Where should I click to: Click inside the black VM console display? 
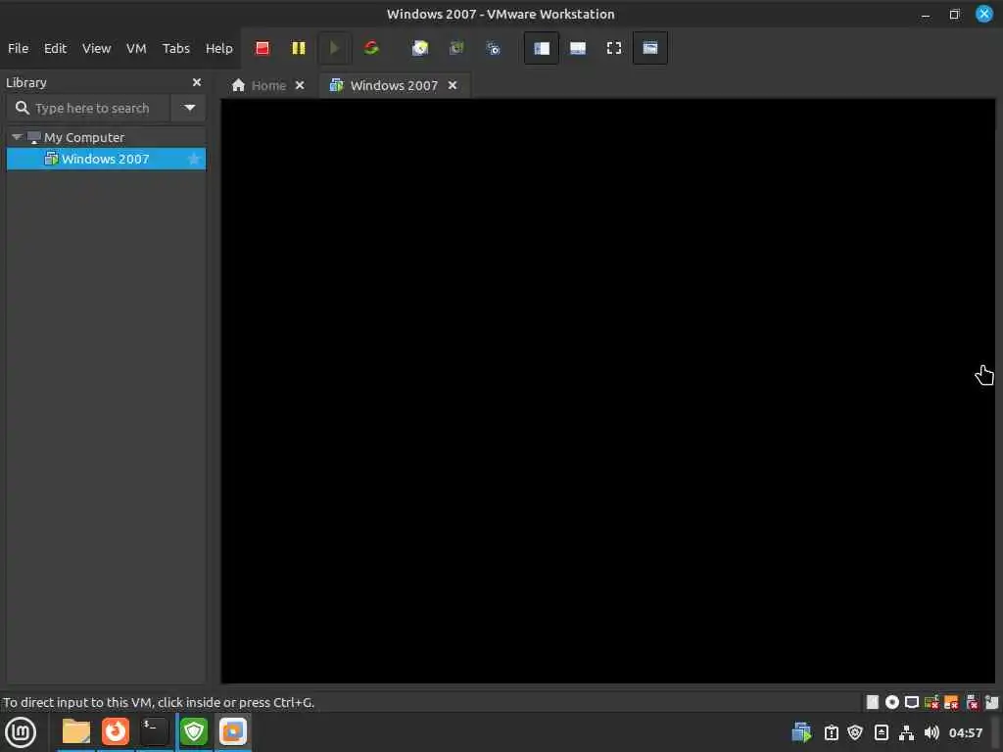607,391
